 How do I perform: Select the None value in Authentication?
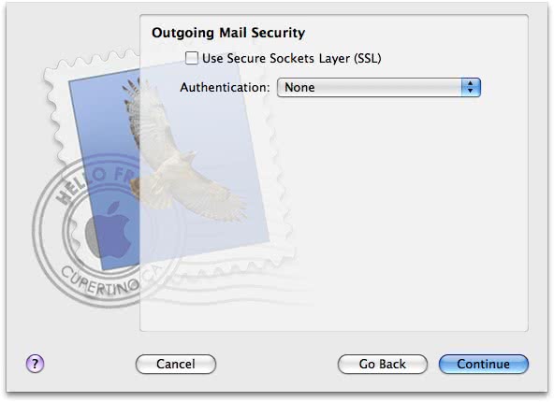coord(299,87)
